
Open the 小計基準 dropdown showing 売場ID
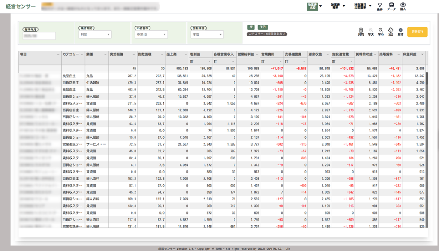tap(150, 35)
